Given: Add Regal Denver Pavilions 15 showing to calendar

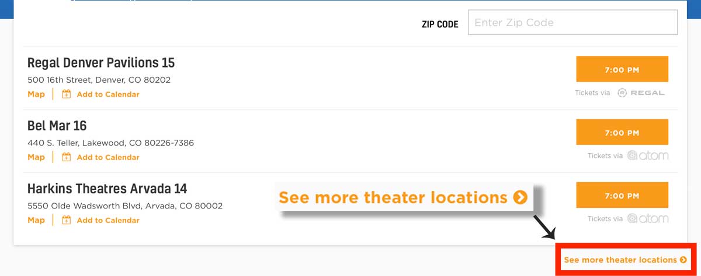Looking at the screenshot, I should coord(108,94).
